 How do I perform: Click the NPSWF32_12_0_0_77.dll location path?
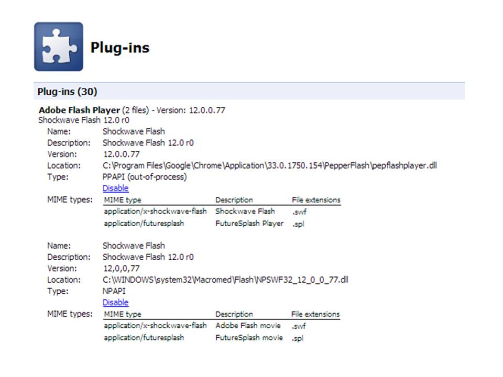coord(225,280)
